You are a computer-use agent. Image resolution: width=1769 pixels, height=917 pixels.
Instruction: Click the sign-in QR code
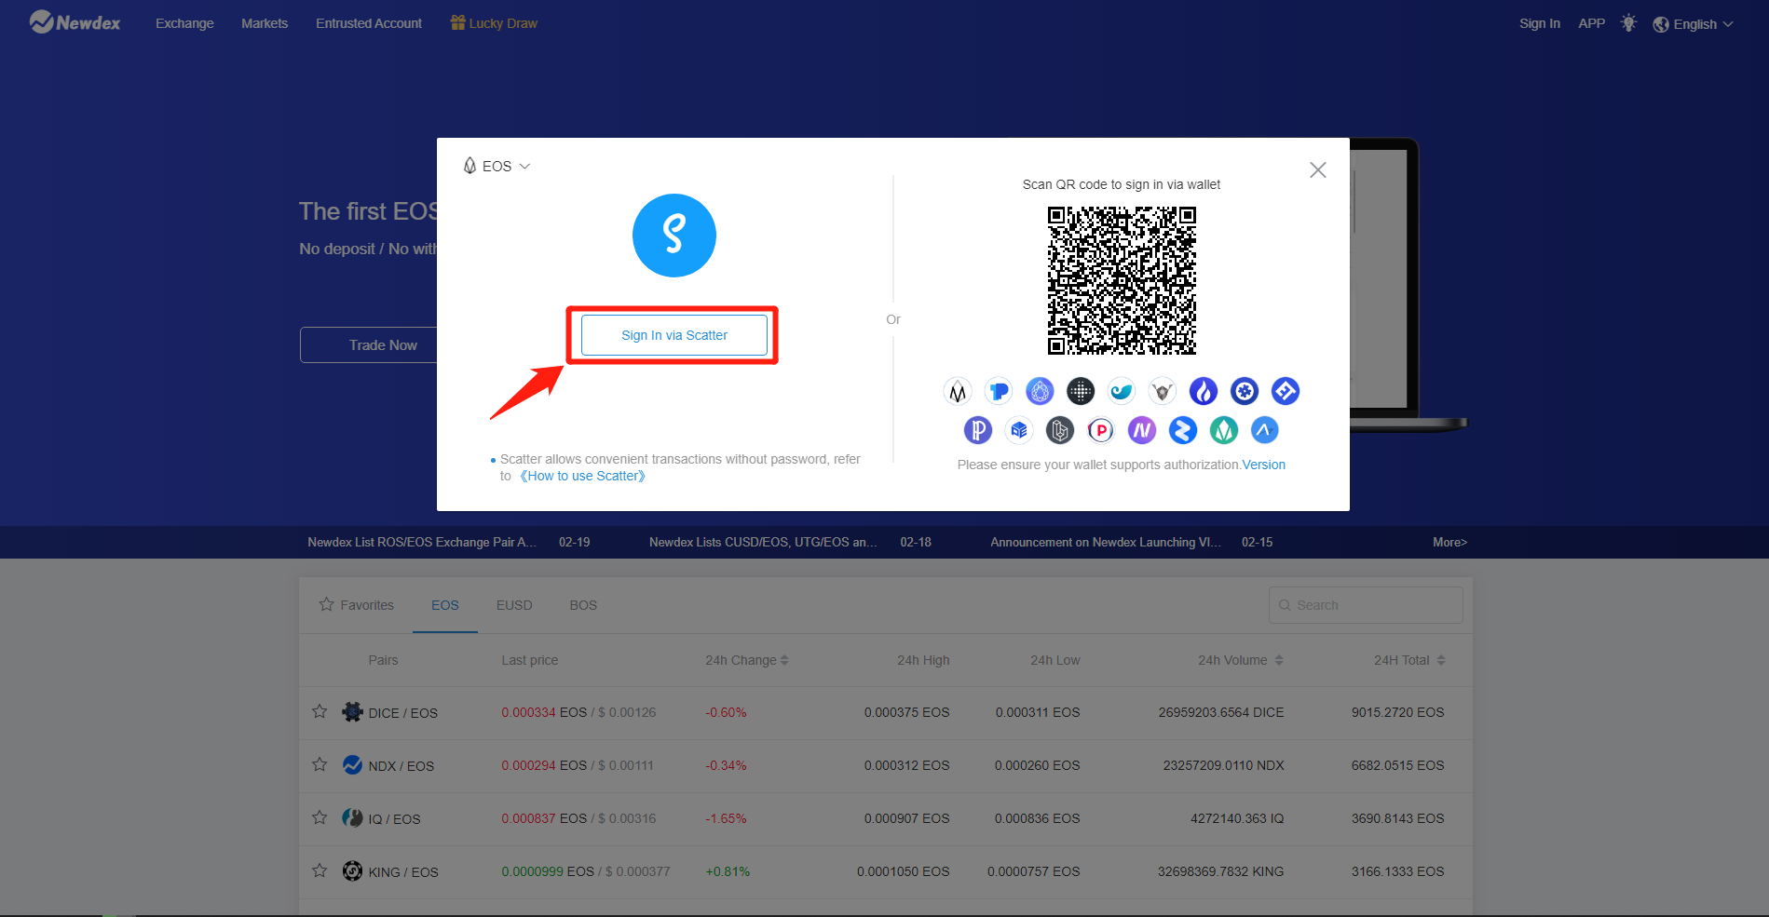point(1122,280)
